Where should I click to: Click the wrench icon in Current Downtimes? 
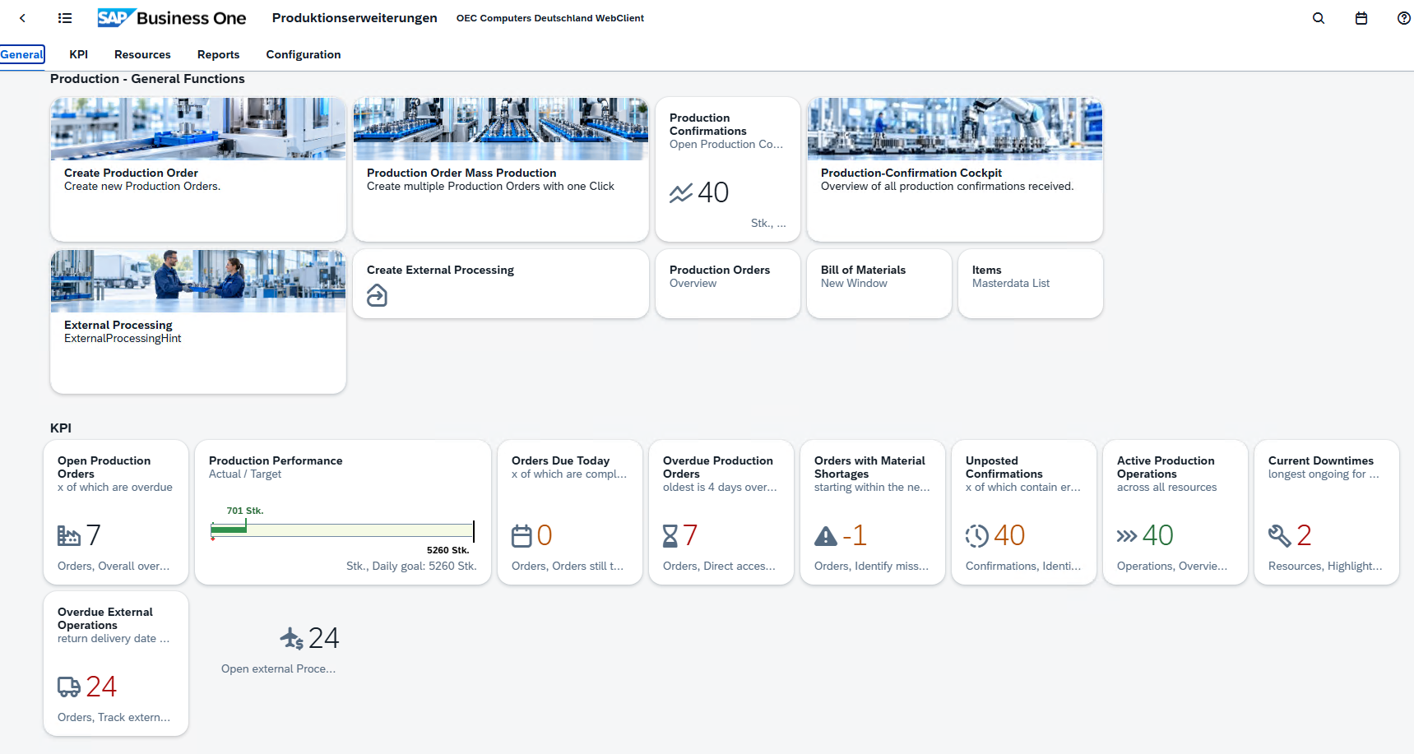pyautogui.click(x=1280, y=536)
